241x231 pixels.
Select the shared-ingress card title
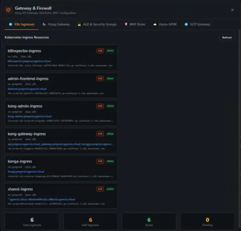coord(20,189)
